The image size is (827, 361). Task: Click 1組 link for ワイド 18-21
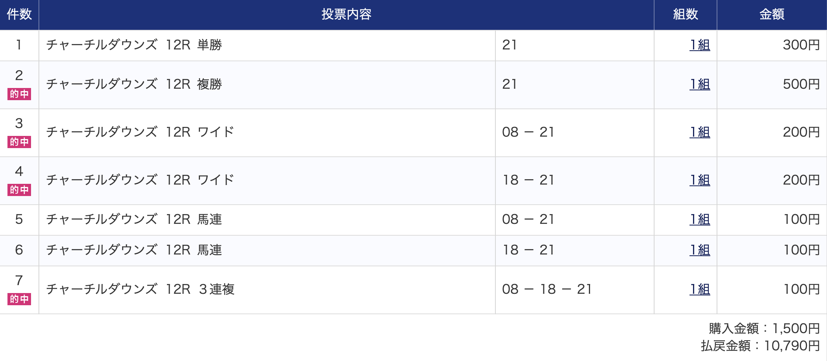point(700,180)
